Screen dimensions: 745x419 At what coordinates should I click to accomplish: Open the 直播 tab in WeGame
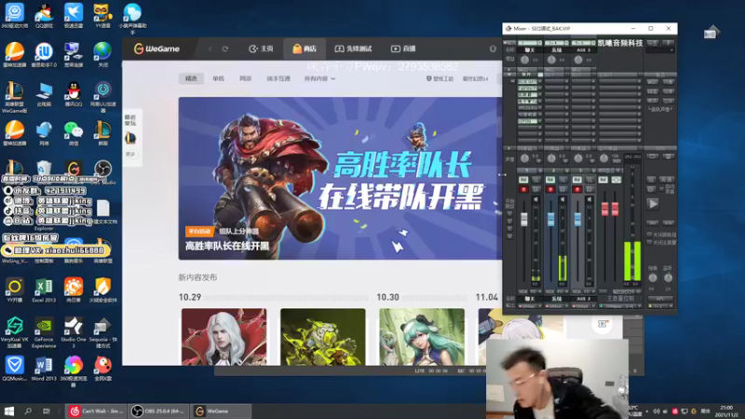coord(403,48)
